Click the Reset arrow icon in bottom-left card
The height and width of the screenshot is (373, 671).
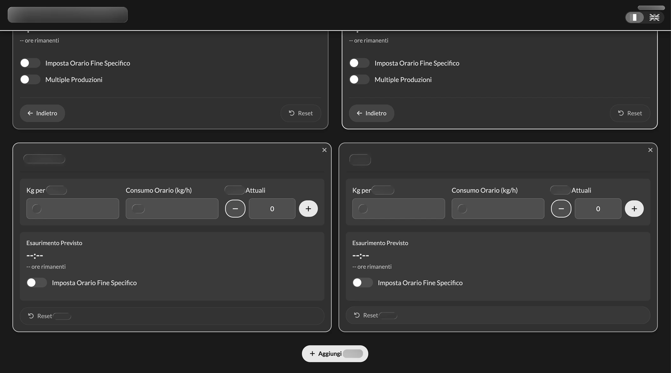[x=30, y=316]
